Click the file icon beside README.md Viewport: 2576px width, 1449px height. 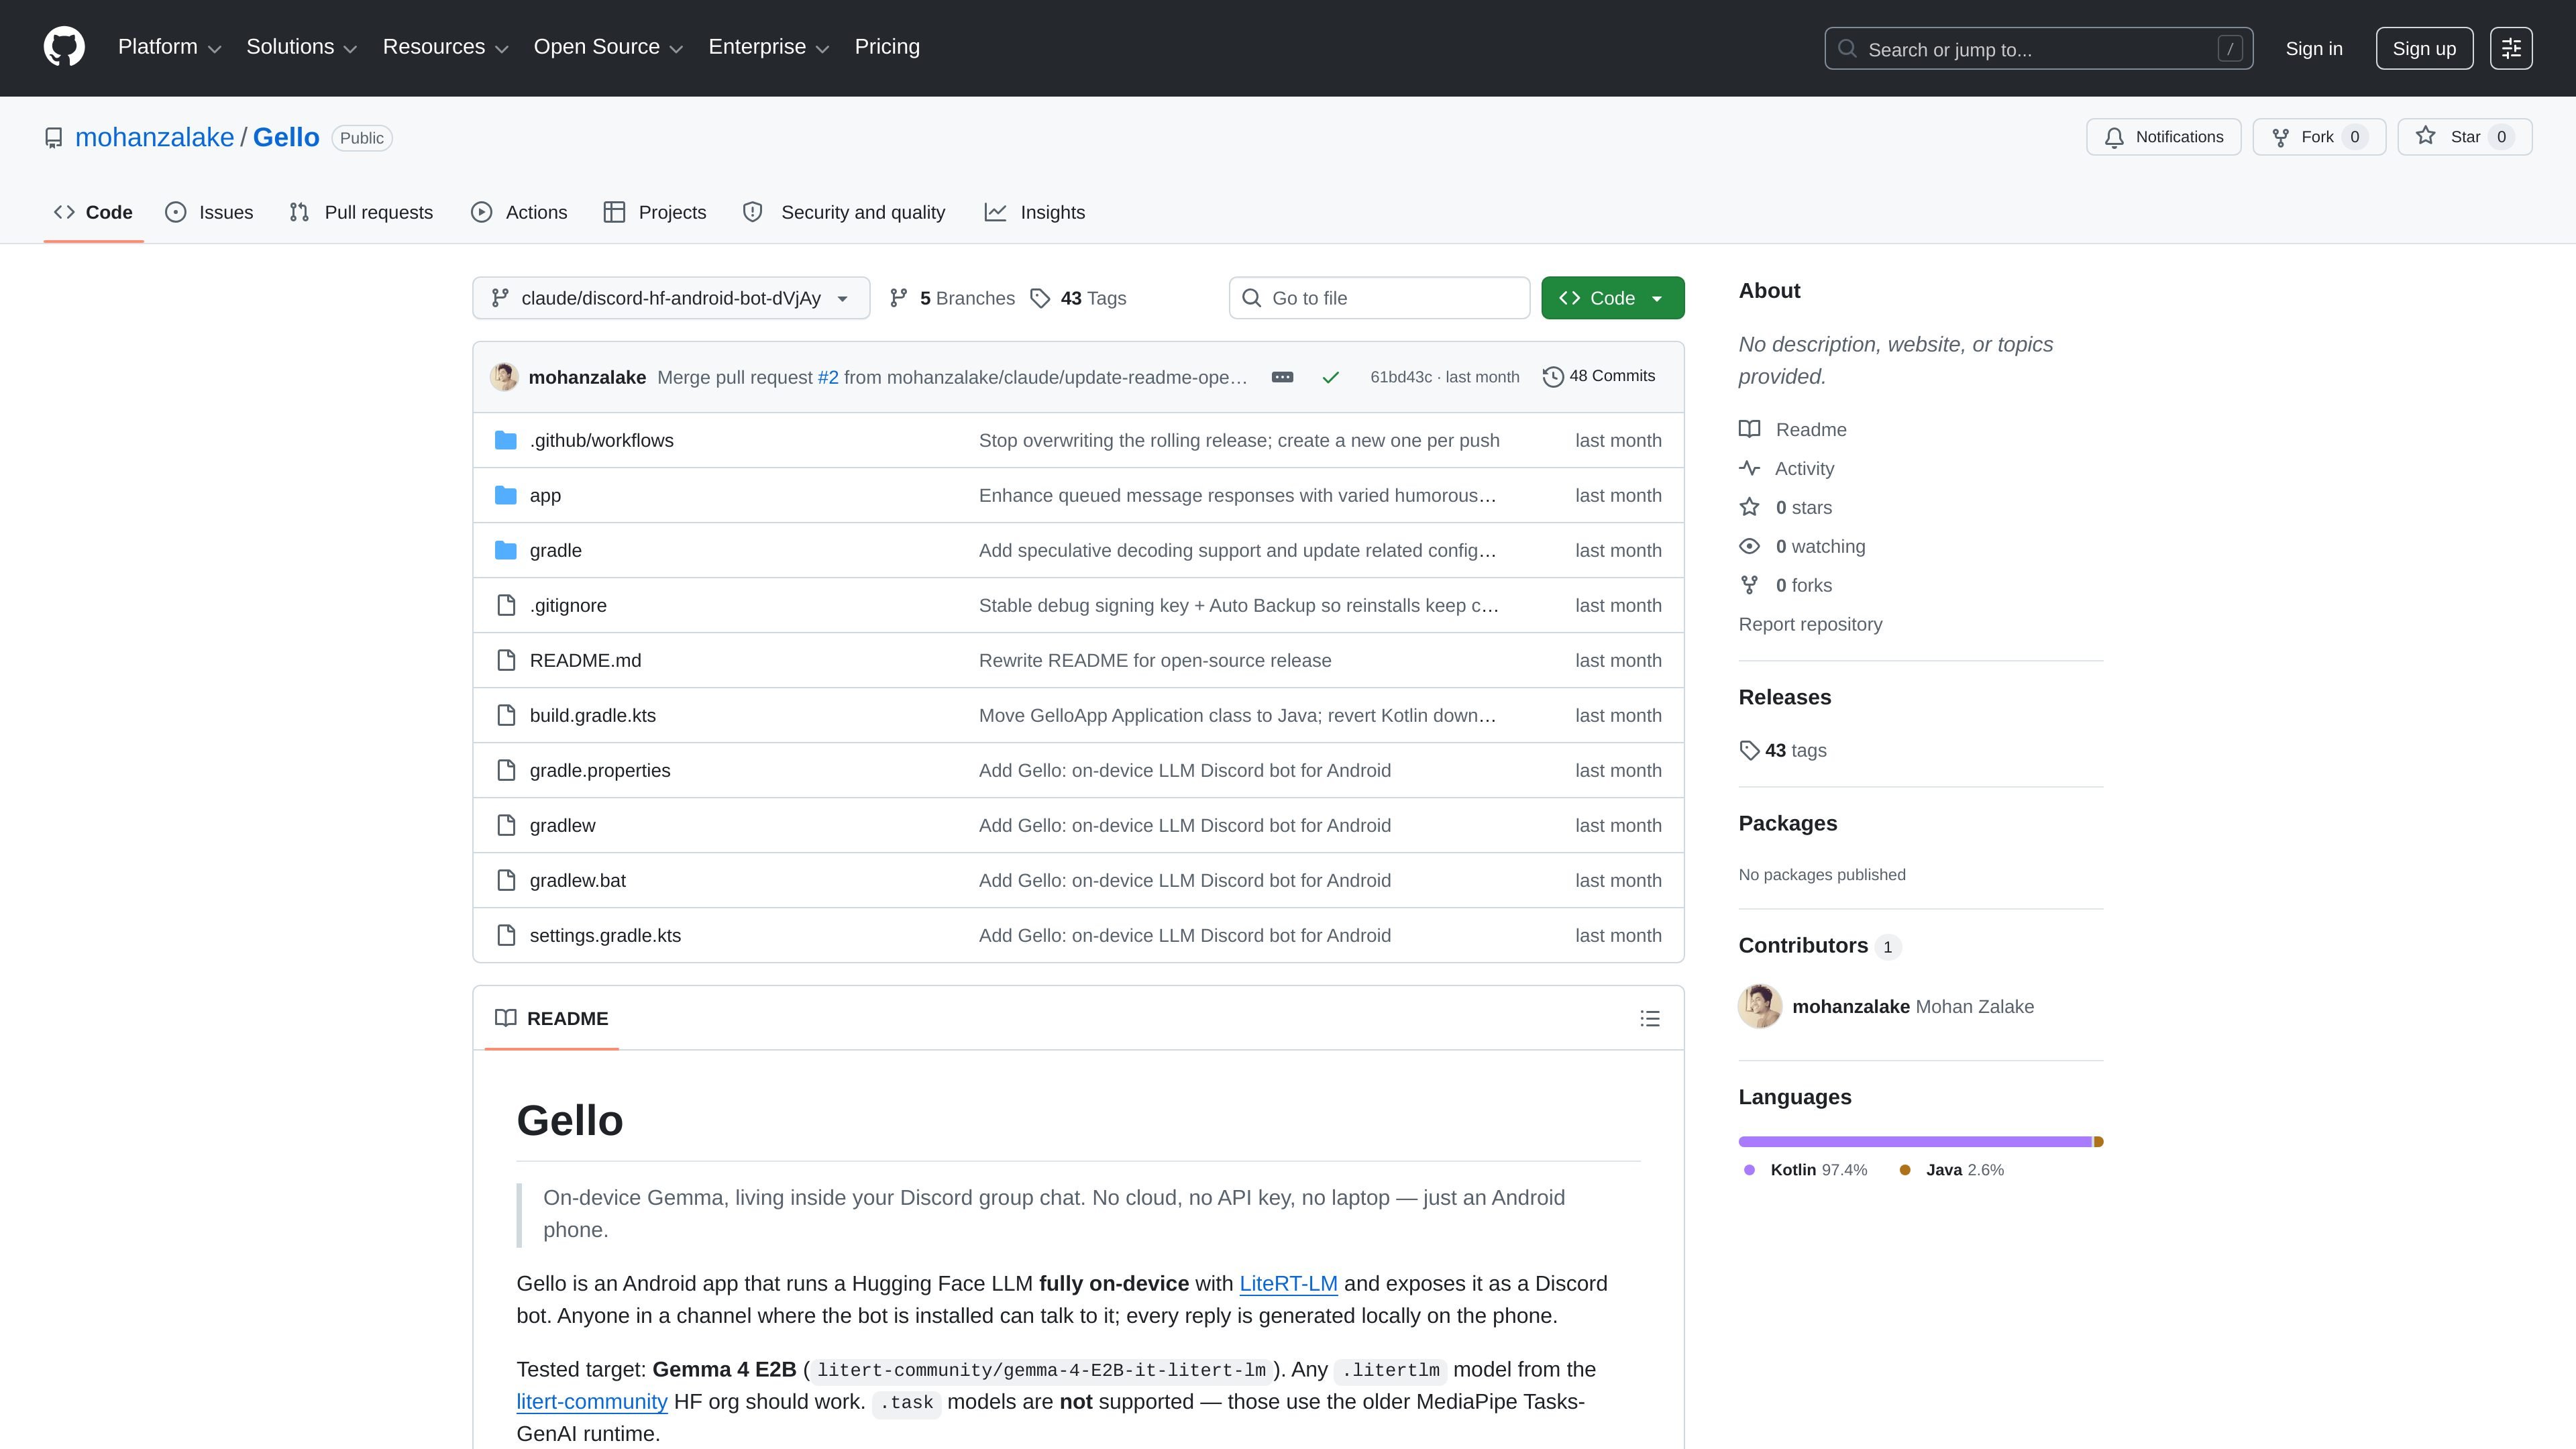pos(507,660)
